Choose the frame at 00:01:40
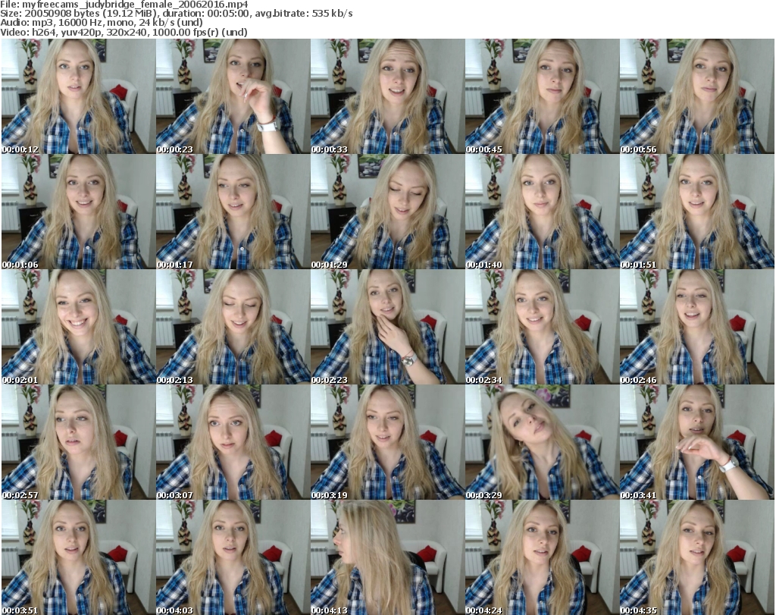 coord(542,212)
